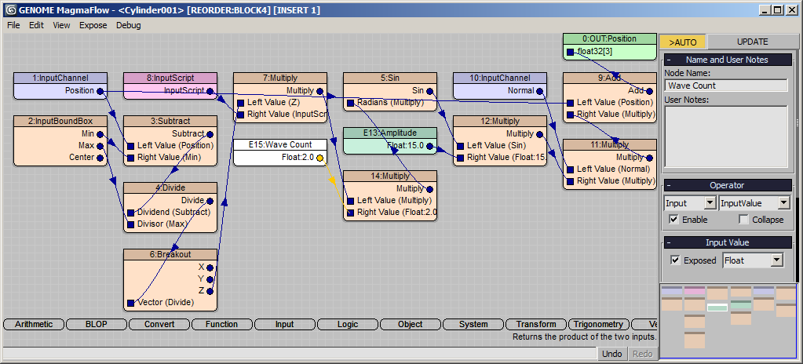This screenshot has height=364, width=803.
Task: Click the Redo button
Action: (x=643, y=354)
